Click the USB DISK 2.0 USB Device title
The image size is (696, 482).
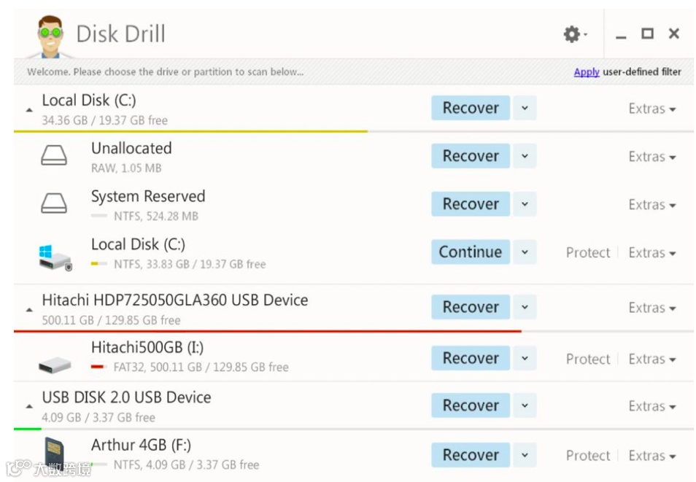126,397
